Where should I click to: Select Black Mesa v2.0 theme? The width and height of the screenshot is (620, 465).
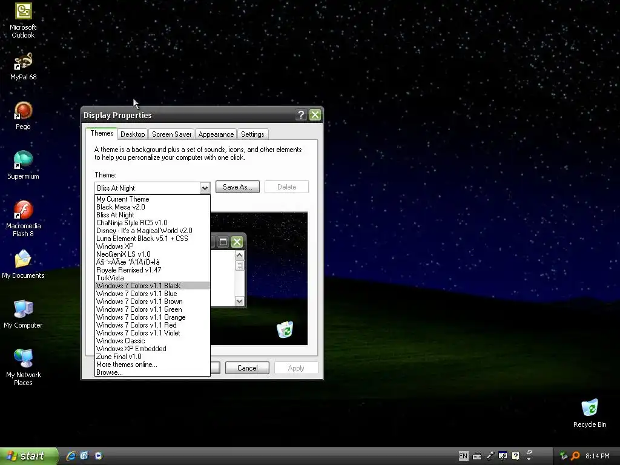152,207
